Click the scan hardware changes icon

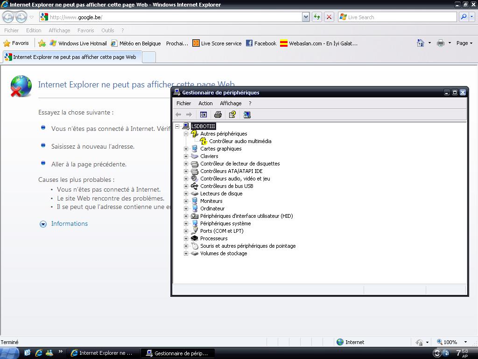(247, 115)
